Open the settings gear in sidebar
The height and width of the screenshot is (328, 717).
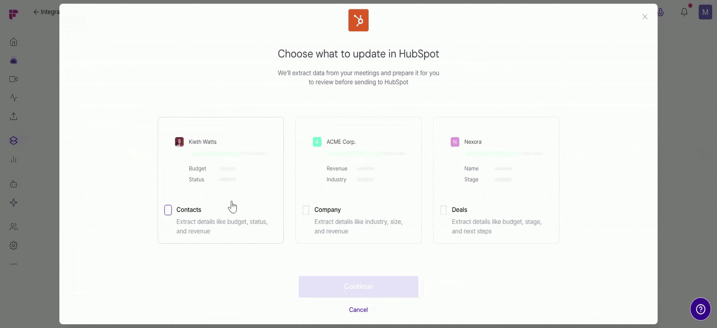point(13,245)
